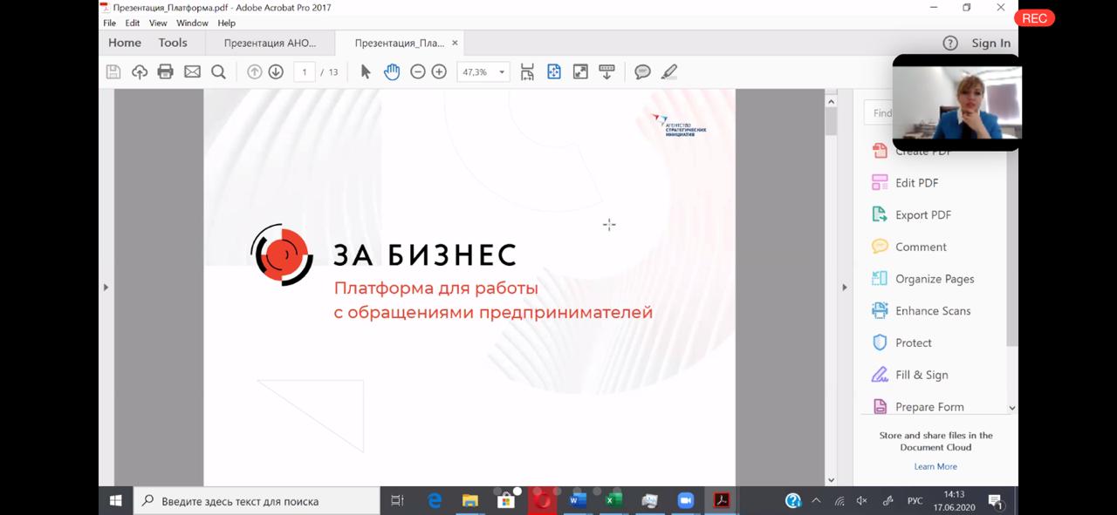Select the Highlight text pen tool
Image resolution: width=1117 pixels, height=515 pixels.
[669, 72]
